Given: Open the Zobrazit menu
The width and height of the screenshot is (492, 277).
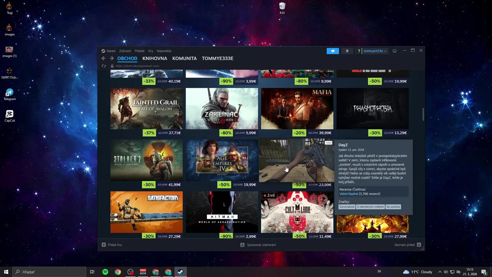Looking at the screenshot, I should (x=125, y=51).
